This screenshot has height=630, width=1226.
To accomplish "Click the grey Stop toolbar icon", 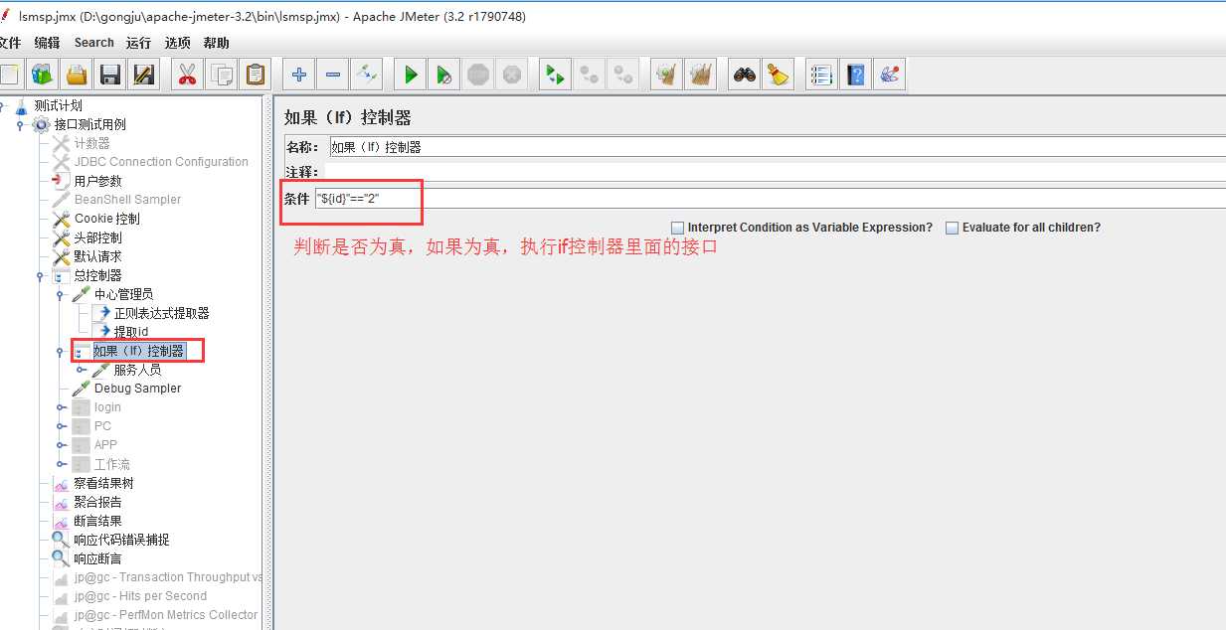I will 478,75.
